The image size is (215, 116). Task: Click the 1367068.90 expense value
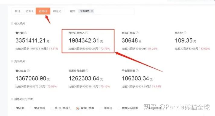tap(31, 78)
